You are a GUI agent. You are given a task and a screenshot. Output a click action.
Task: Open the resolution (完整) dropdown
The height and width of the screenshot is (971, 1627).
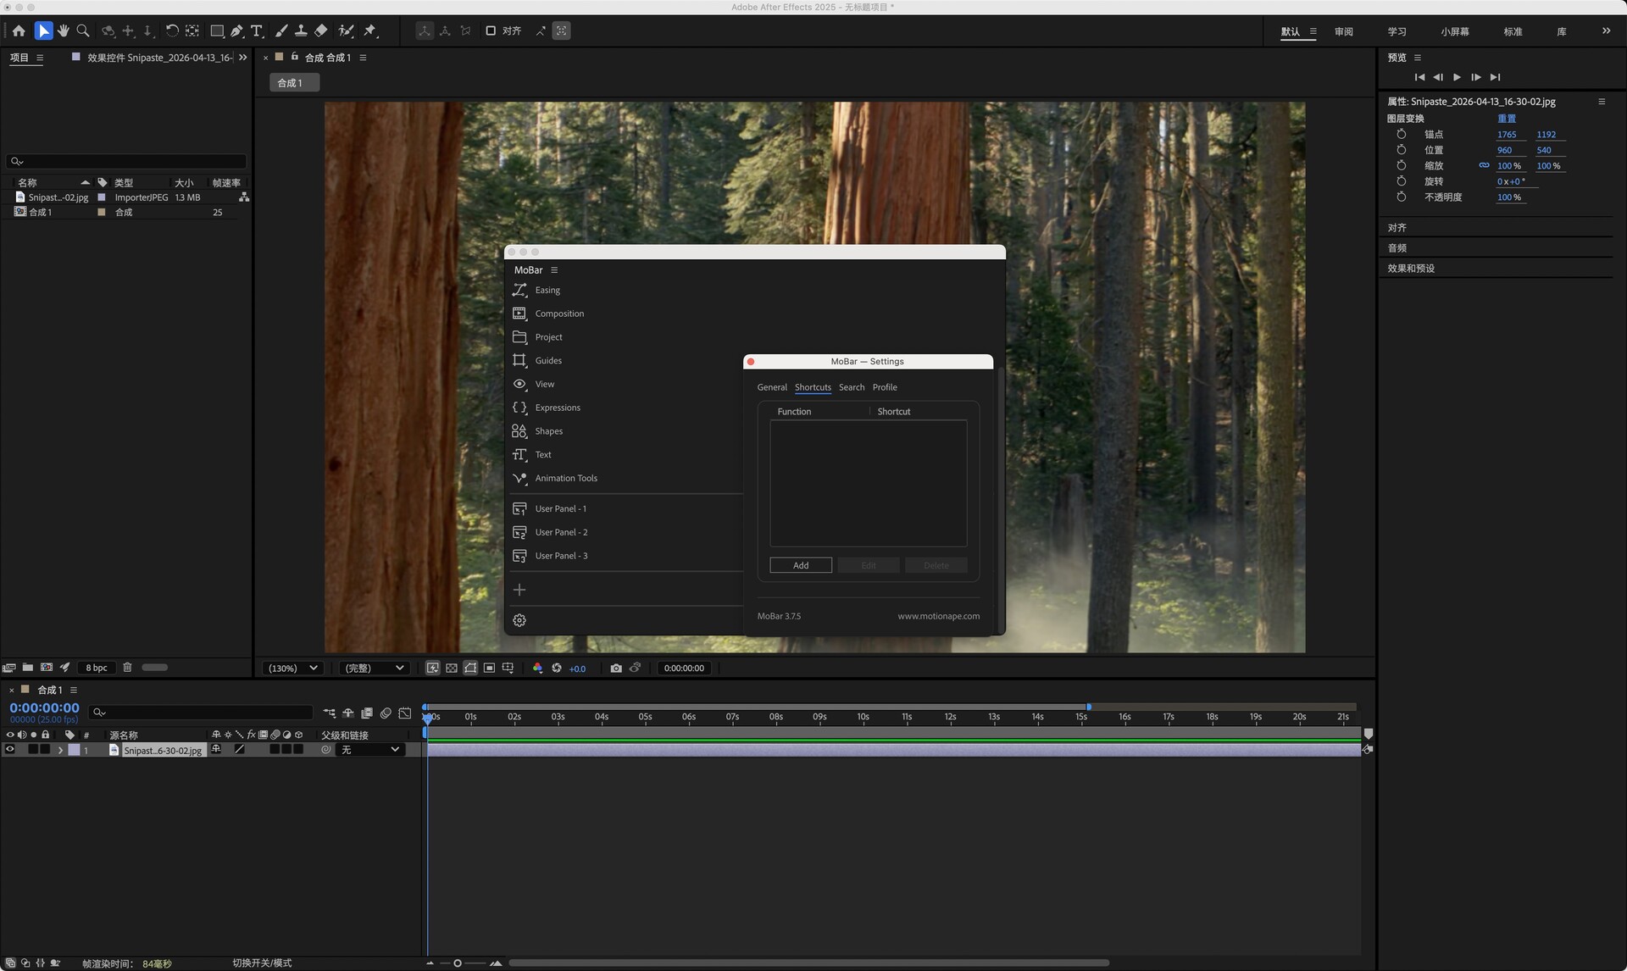[374, 668]
